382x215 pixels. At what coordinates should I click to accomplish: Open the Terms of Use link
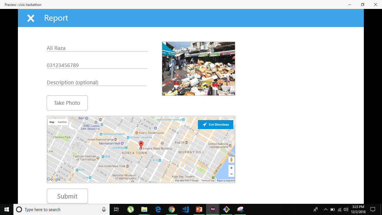(208, 181)
